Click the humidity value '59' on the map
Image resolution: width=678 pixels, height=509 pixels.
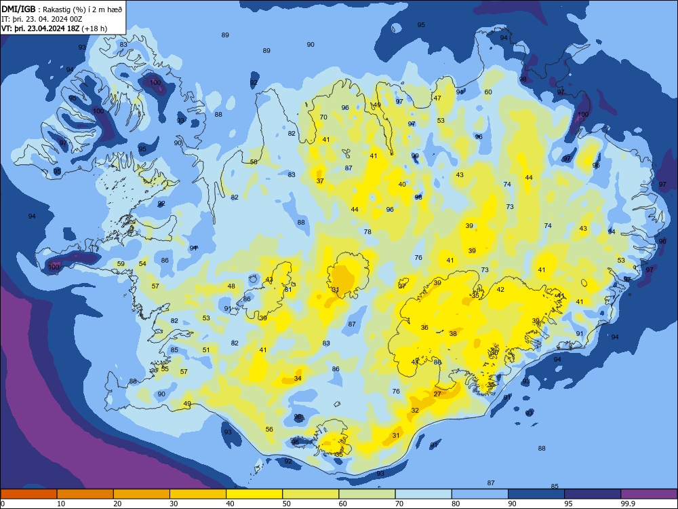[121, 263]
